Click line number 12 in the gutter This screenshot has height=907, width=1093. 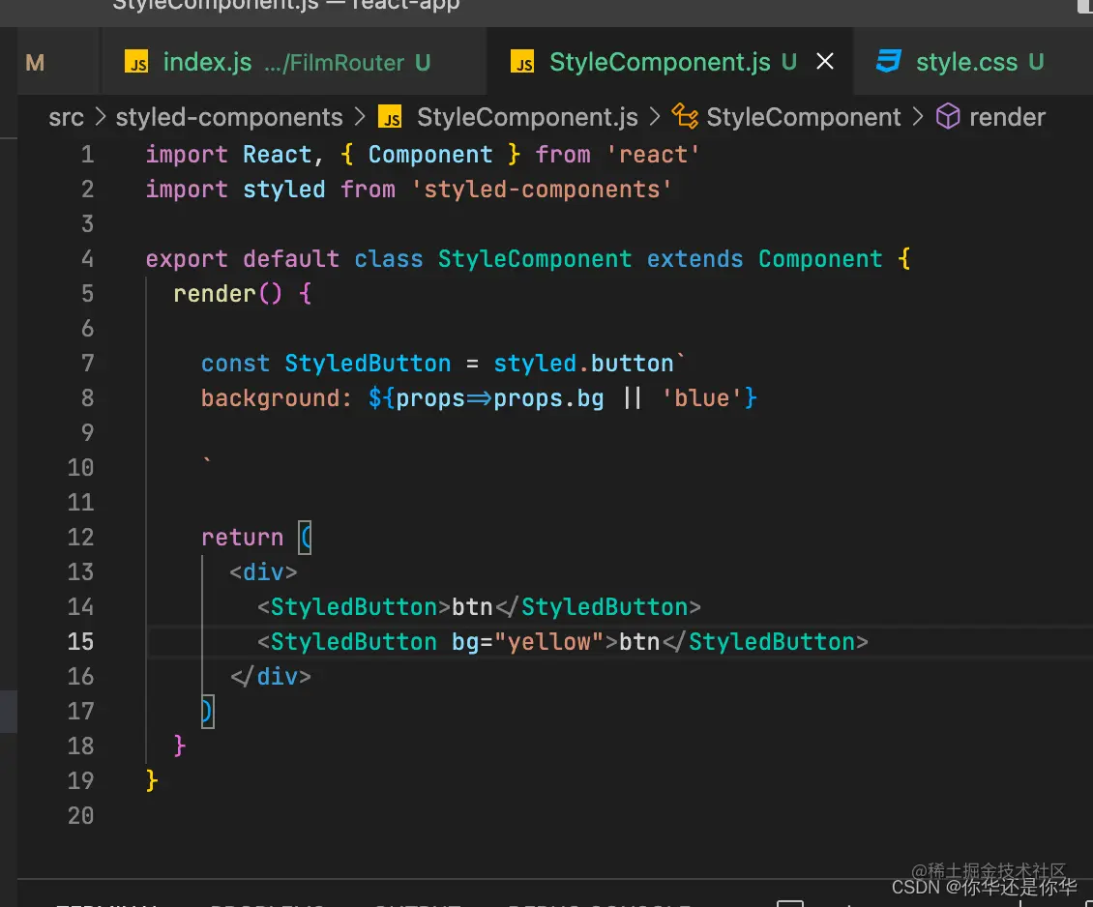(x=81, y=537)
